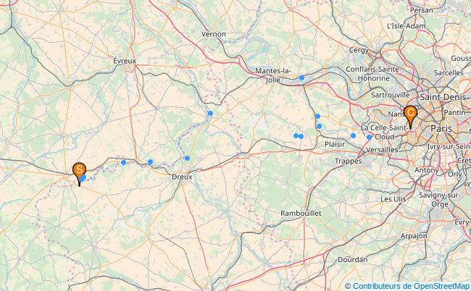Select the blue dot near Mantes-la-Jolie
The image size is (471, 291).
[301, 78]
